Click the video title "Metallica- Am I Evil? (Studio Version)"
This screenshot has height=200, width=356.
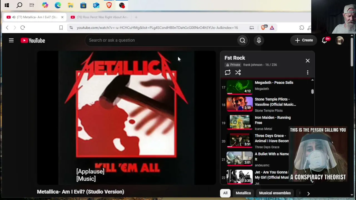(x=80, y=192)
